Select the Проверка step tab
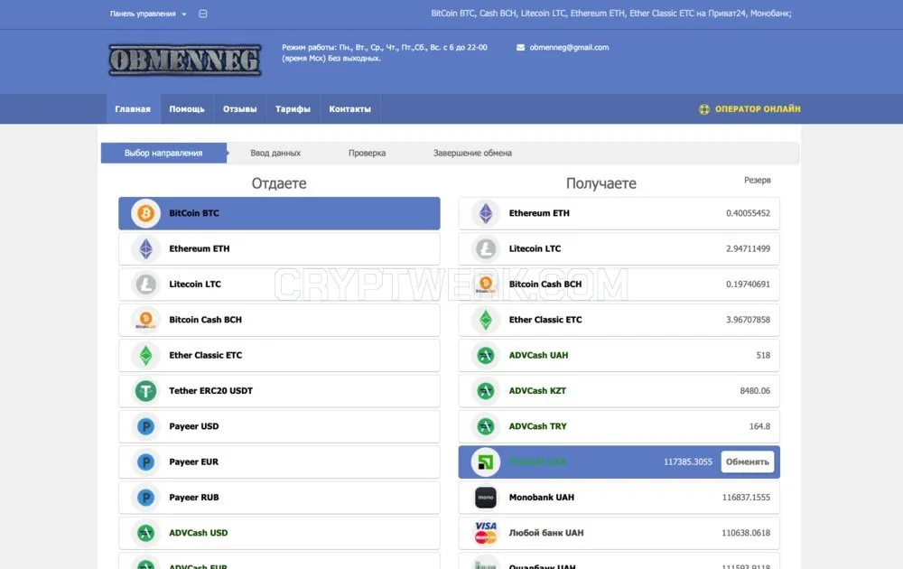Viewport: 903px width, 569px height. coord(367,154)
